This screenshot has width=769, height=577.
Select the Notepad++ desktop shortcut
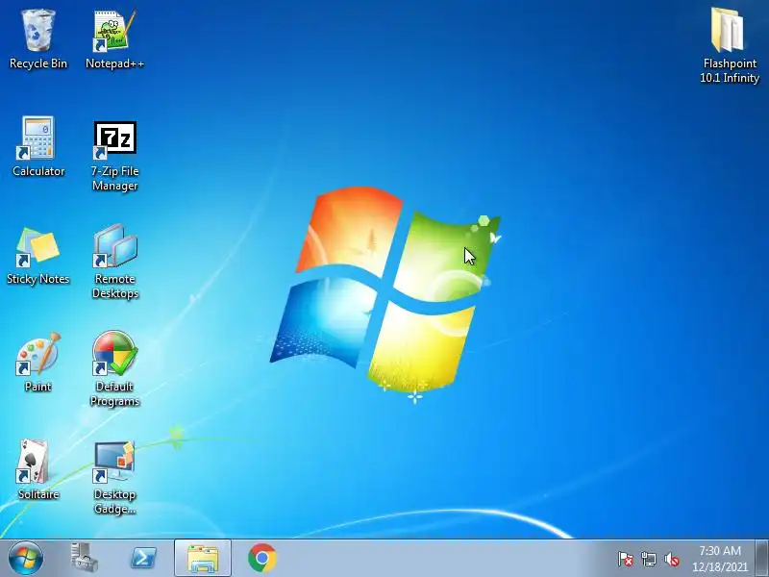[114, 39]
